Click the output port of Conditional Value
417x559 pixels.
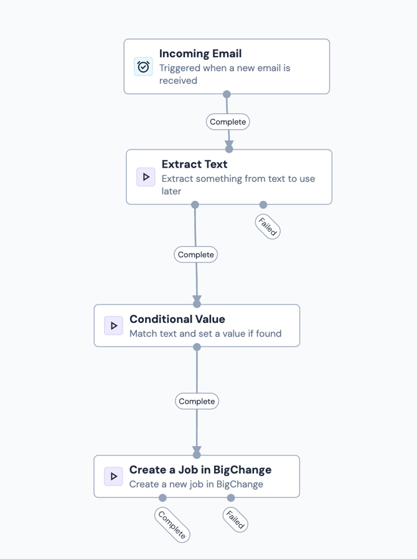click(197, 347)
